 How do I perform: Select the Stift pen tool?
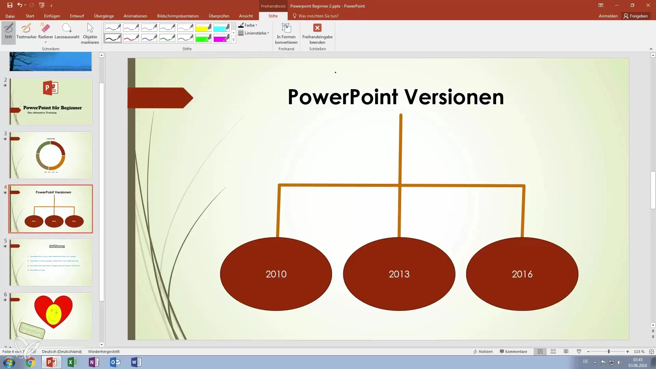(x=8, y=32)
